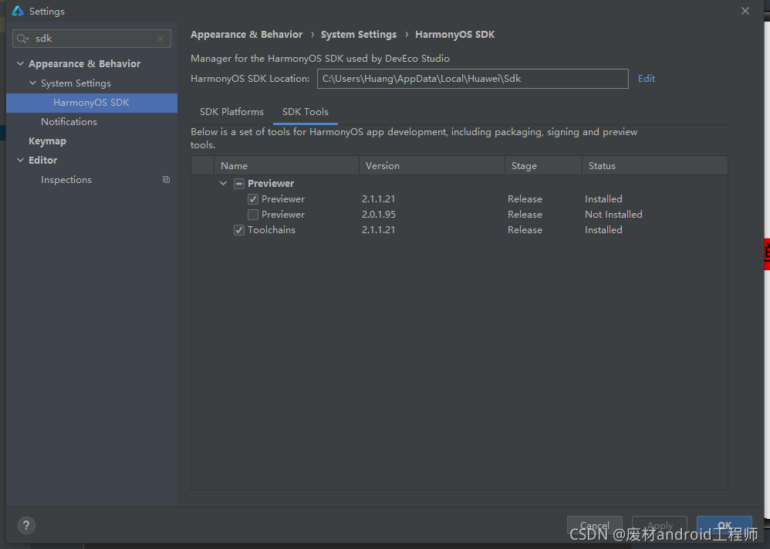Click the settings search field
The height and width of the screenshot is (549, 770).
pos(92,39)
